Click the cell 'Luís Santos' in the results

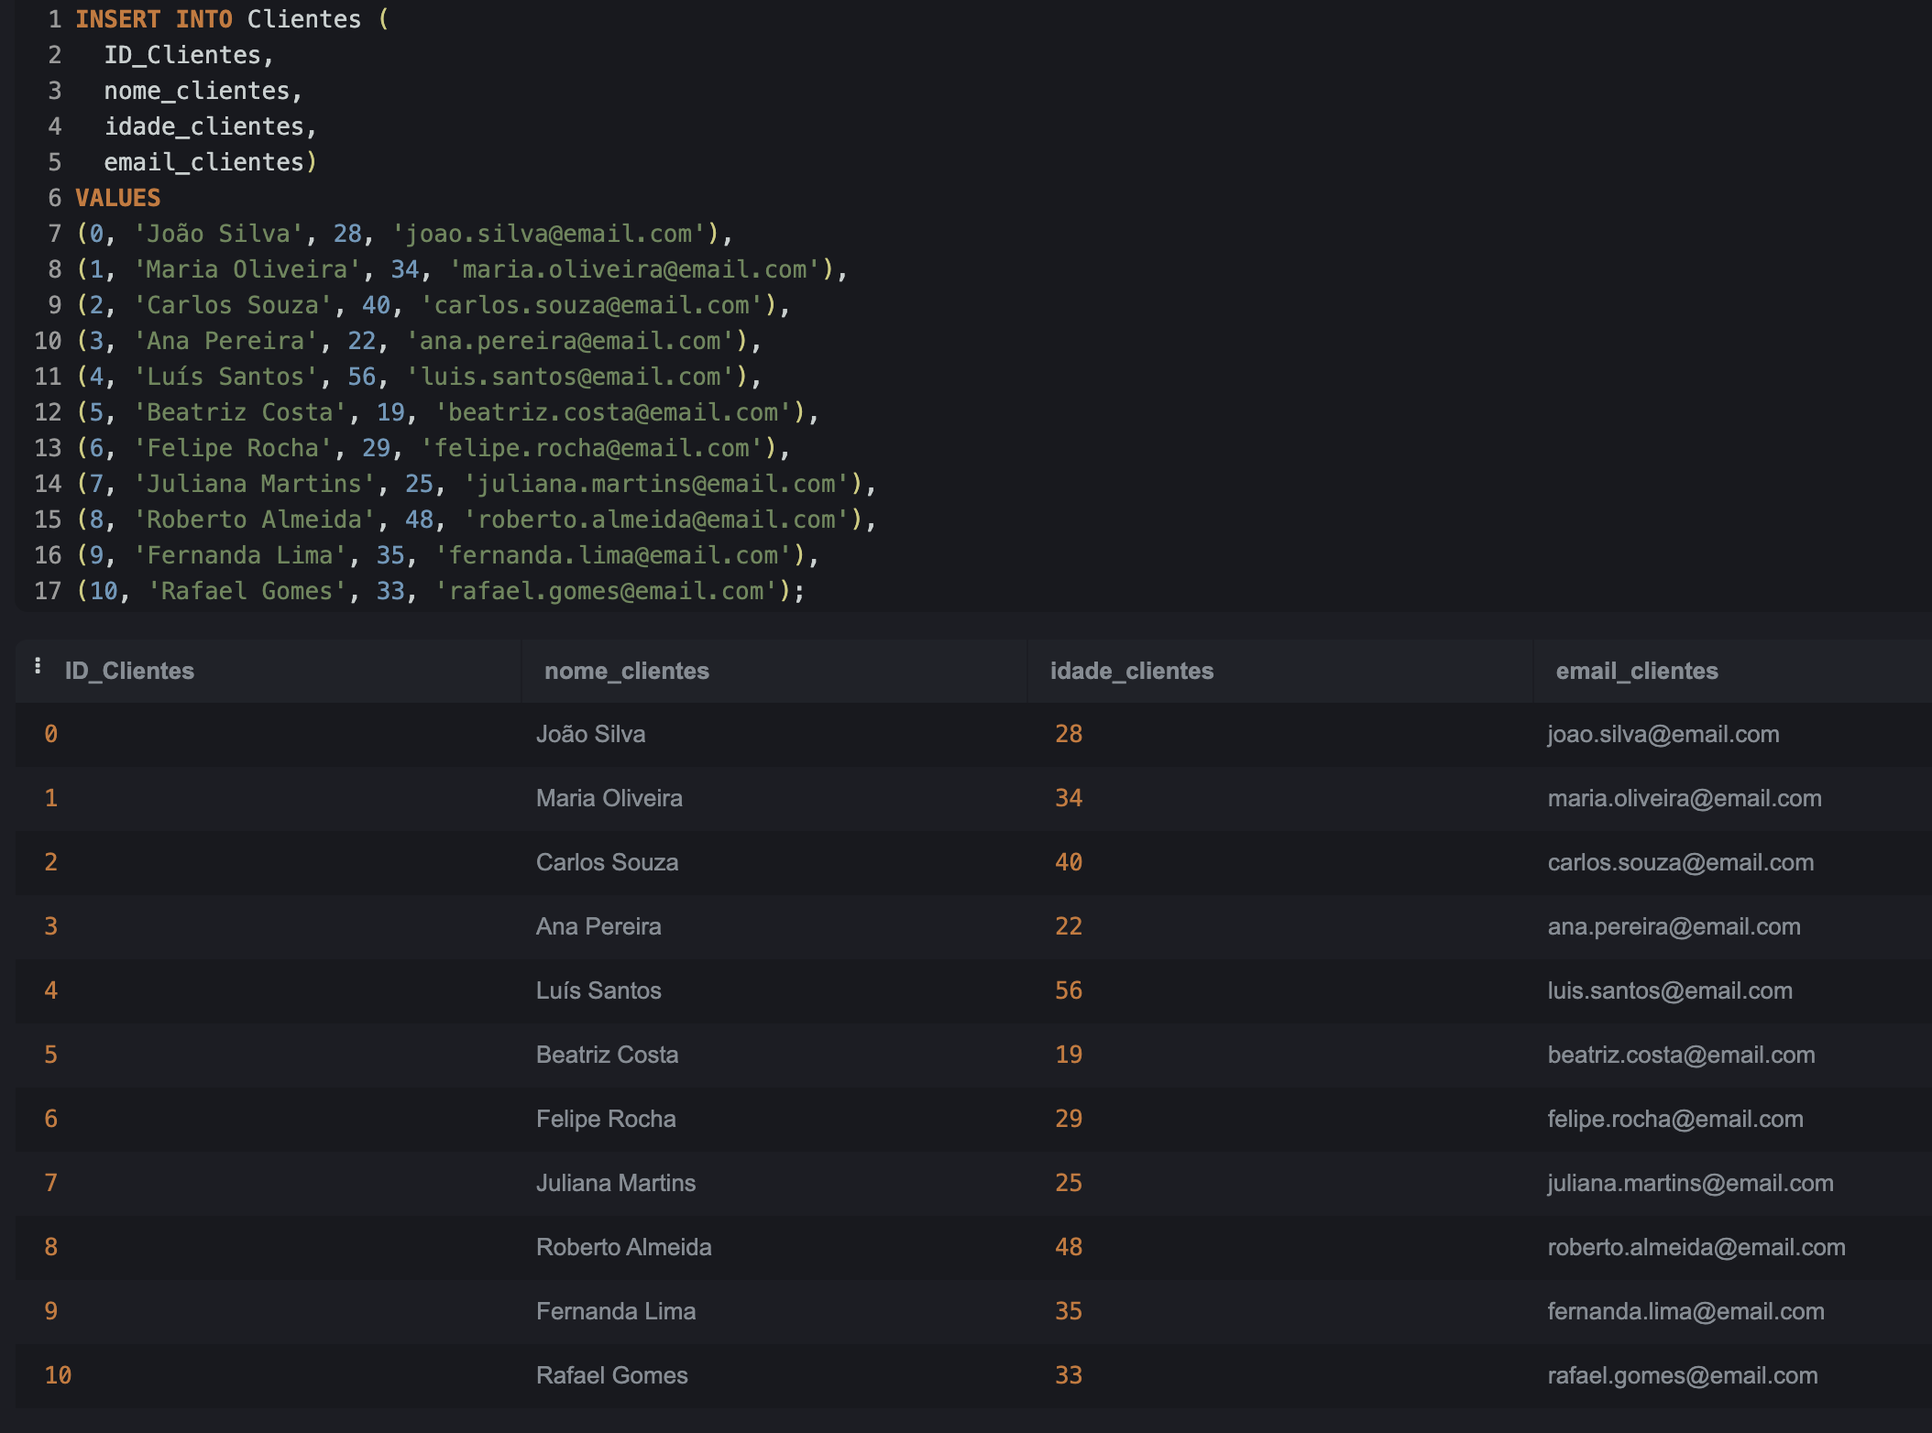pos(598,990)
